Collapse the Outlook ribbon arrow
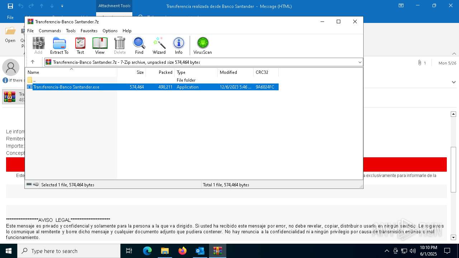Viewport: 459px width, 258px height. point(454,54)
